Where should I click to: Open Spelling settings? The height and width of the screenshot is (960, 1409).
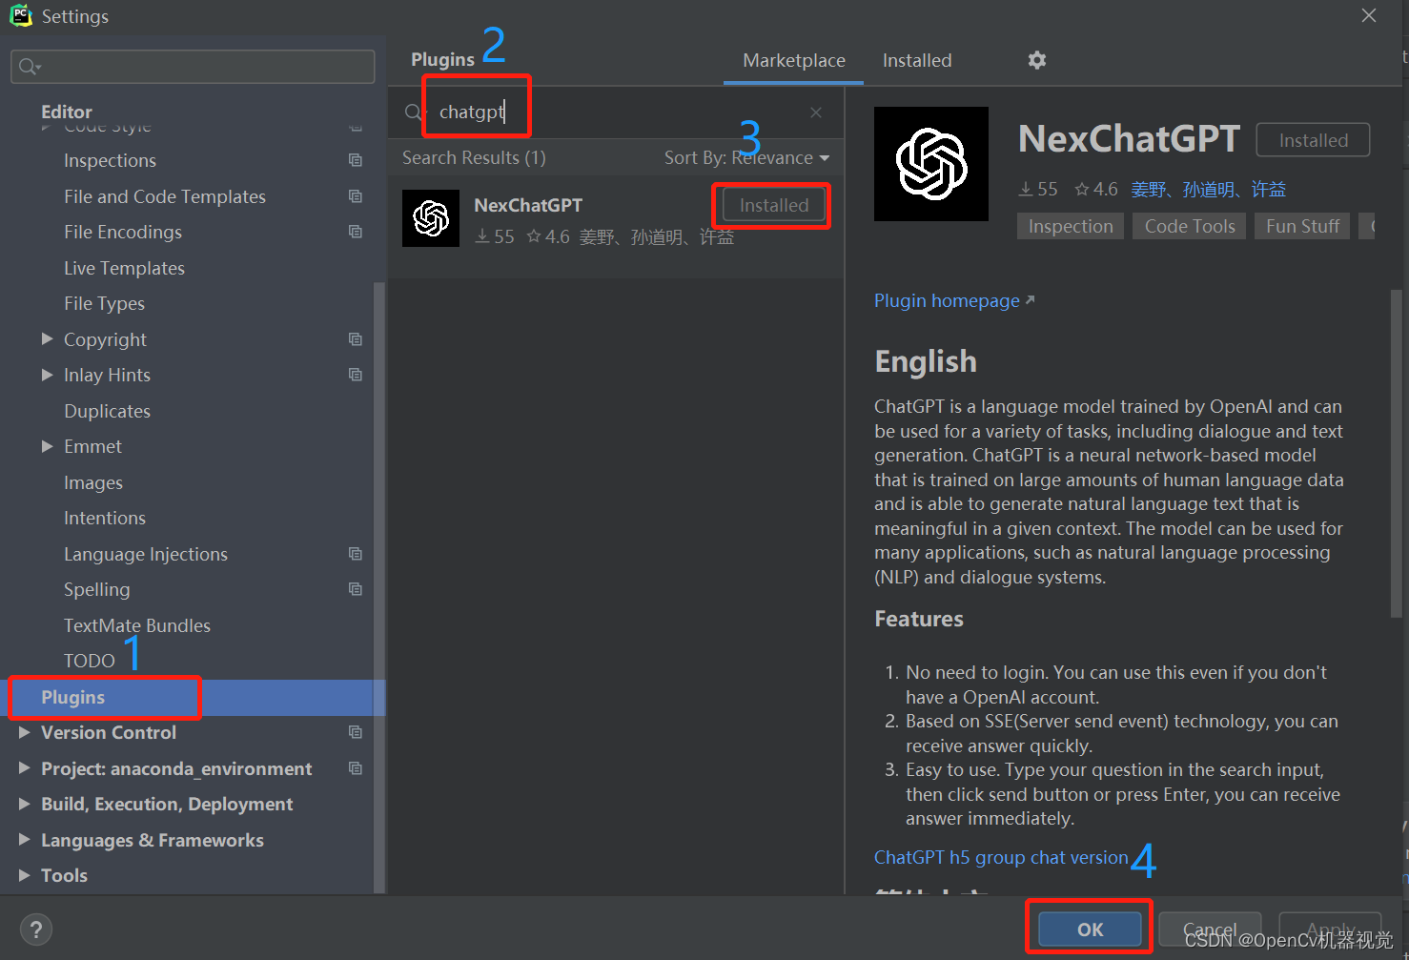pyautogui.click(x=96, y=589)
